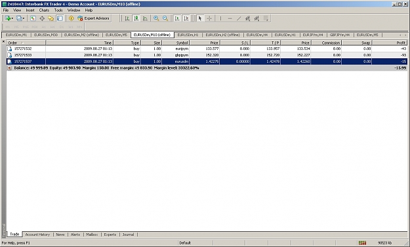The height and width of the screenshot is (247, 410).
Task: Switch to the GBPJPYm,H4 chart tab
Action: pyautogui.click(x=340, y=35)
